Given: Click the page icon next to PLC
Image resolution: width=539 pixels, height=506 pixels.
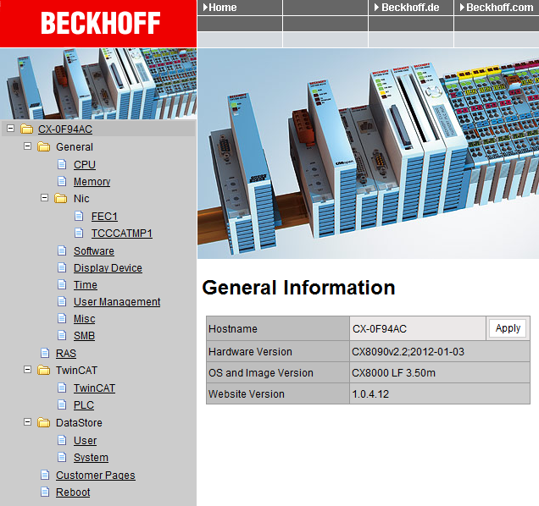Looking at the screenshot, I should tap(62, 405).
